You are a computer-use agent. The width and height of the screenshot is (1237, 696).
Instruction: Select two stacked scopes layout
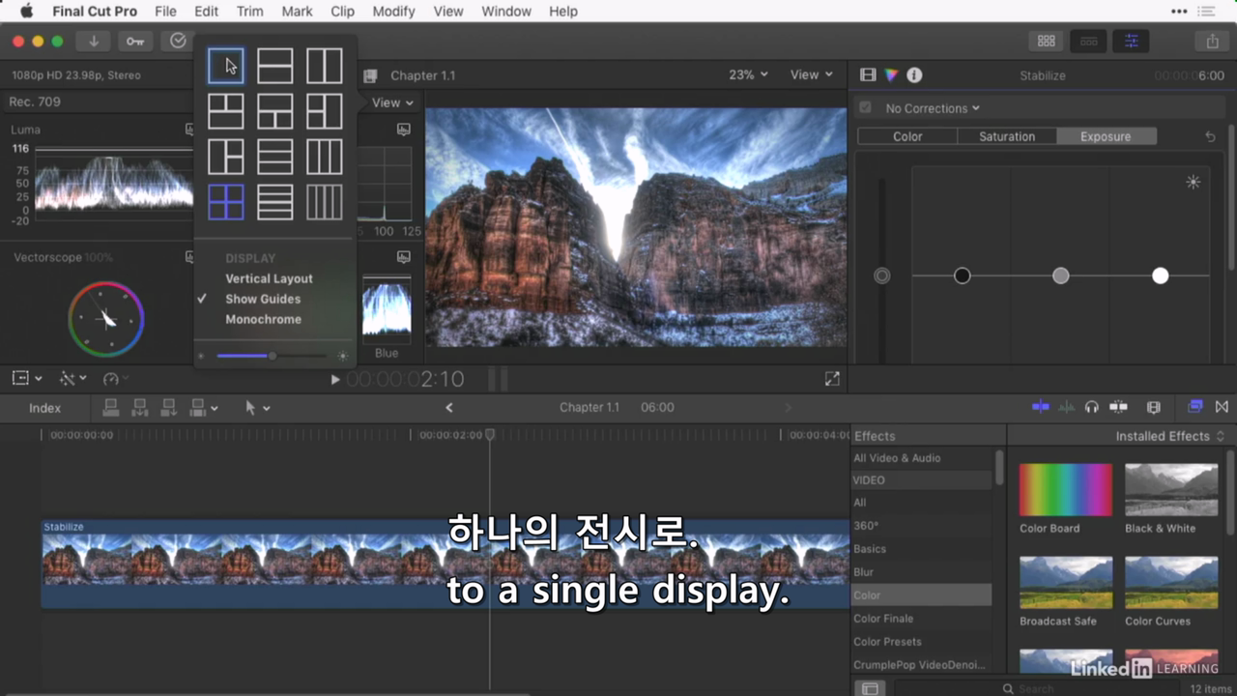(275, 66)
